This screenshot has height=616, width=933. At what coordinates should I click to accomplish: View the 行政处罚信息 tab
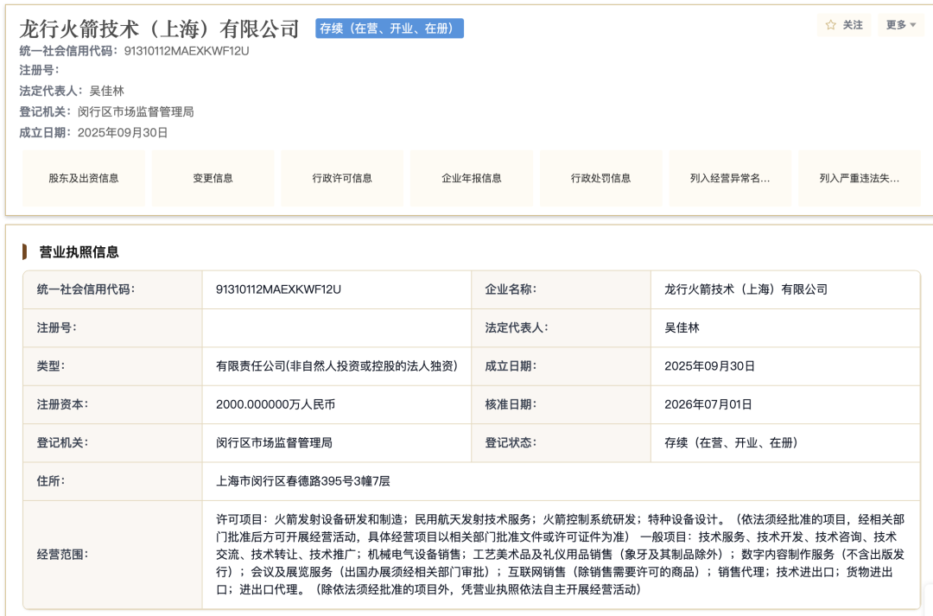601,178
